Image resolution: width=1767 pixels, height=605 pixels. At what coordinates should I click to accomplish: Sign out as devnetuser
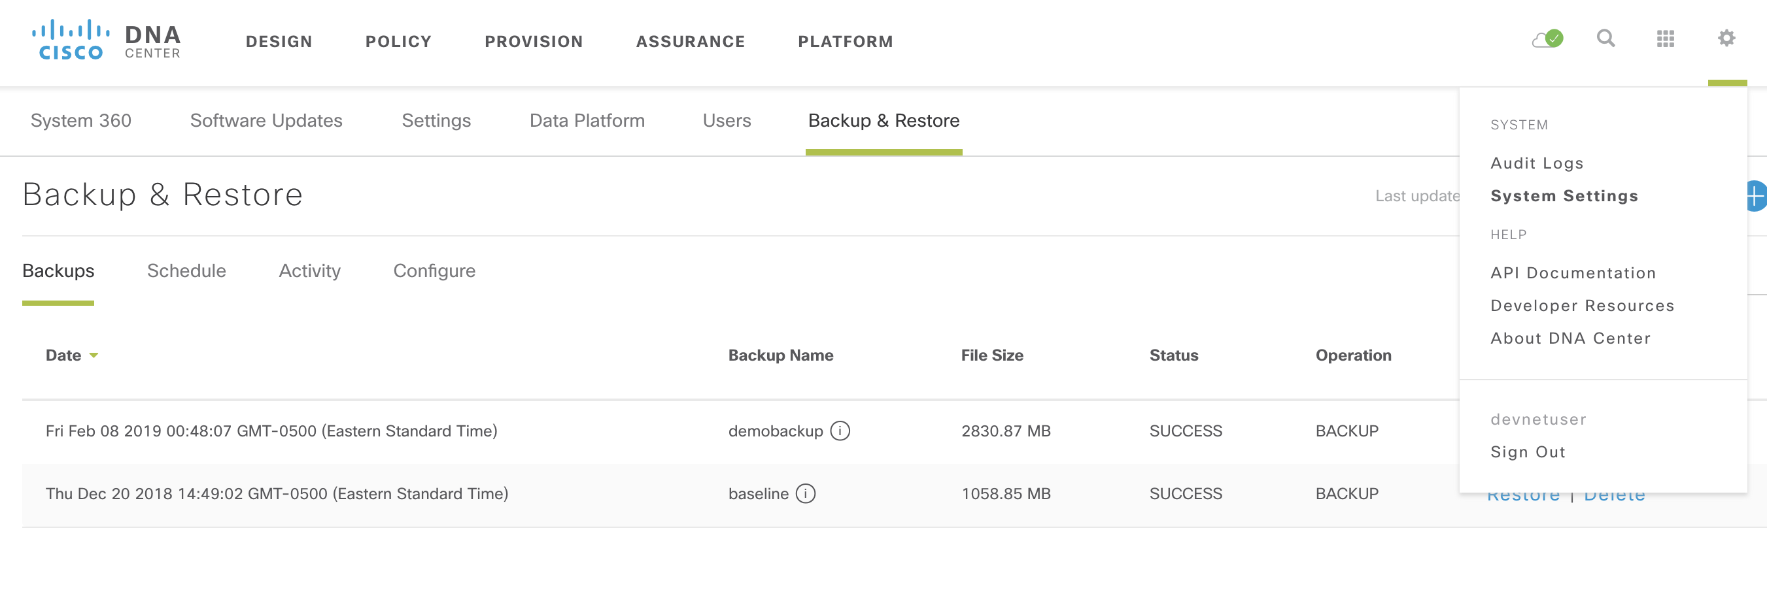1528,451
